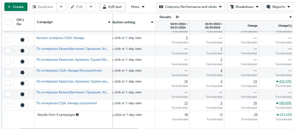
Task: Click the collapse arrow icon next to Results header
Action: click(177, 17)
